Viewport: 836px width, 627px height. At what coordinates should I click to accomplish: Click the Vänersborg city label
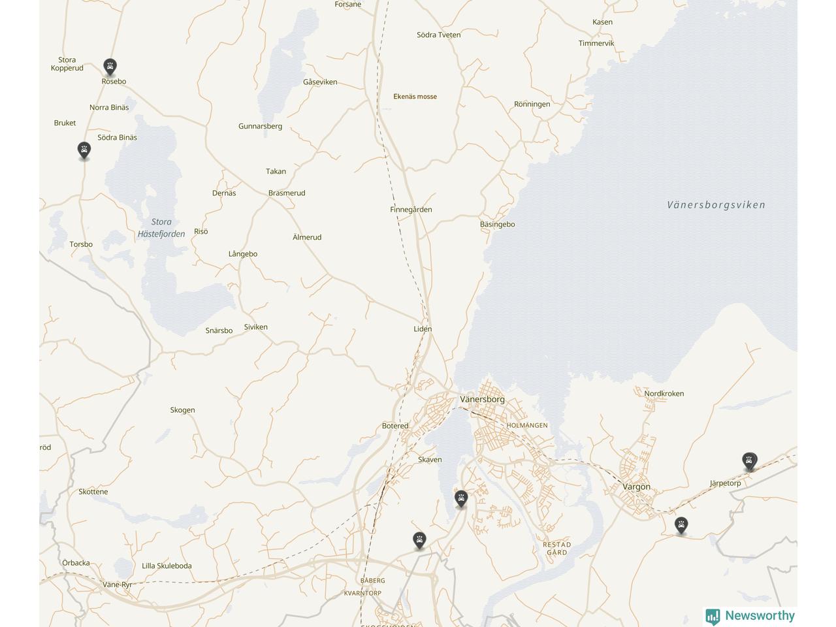coord(482,399)
